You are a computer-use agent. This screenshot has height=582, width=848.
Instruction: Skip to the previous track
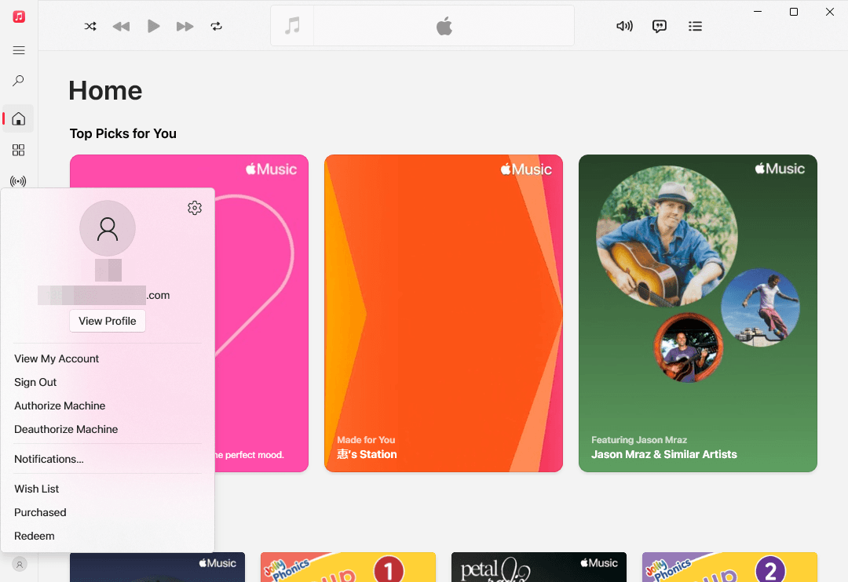[x=121, y=26]
